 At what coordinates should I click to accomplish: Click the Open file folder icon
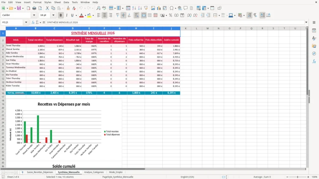(11, 8)
